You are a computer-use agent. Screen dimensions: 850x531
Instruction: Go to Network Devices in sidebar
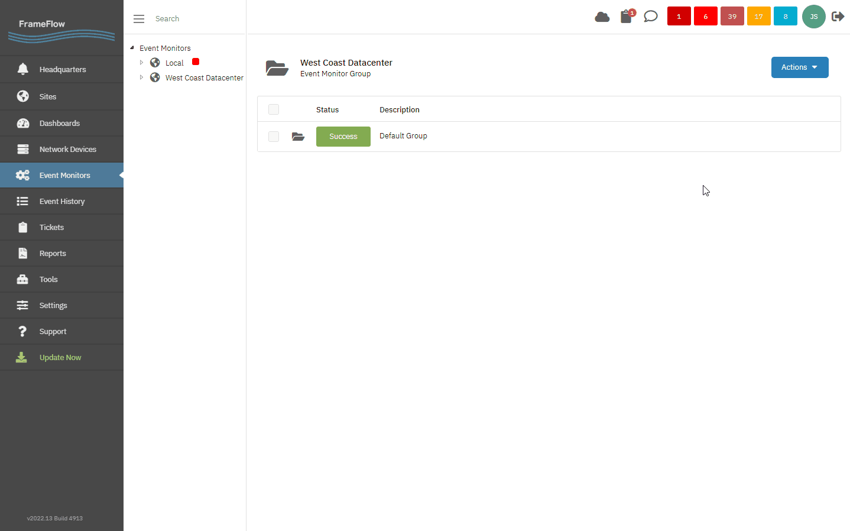tap(67, 150)
